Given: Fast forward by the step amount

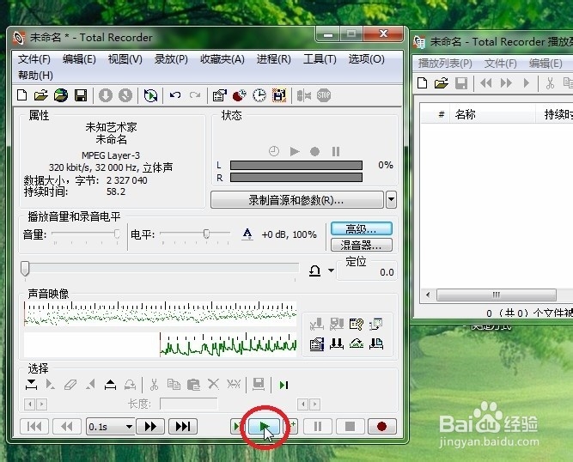Looking at the screenshot, I should pyautogui.click(x=150, y=426).
